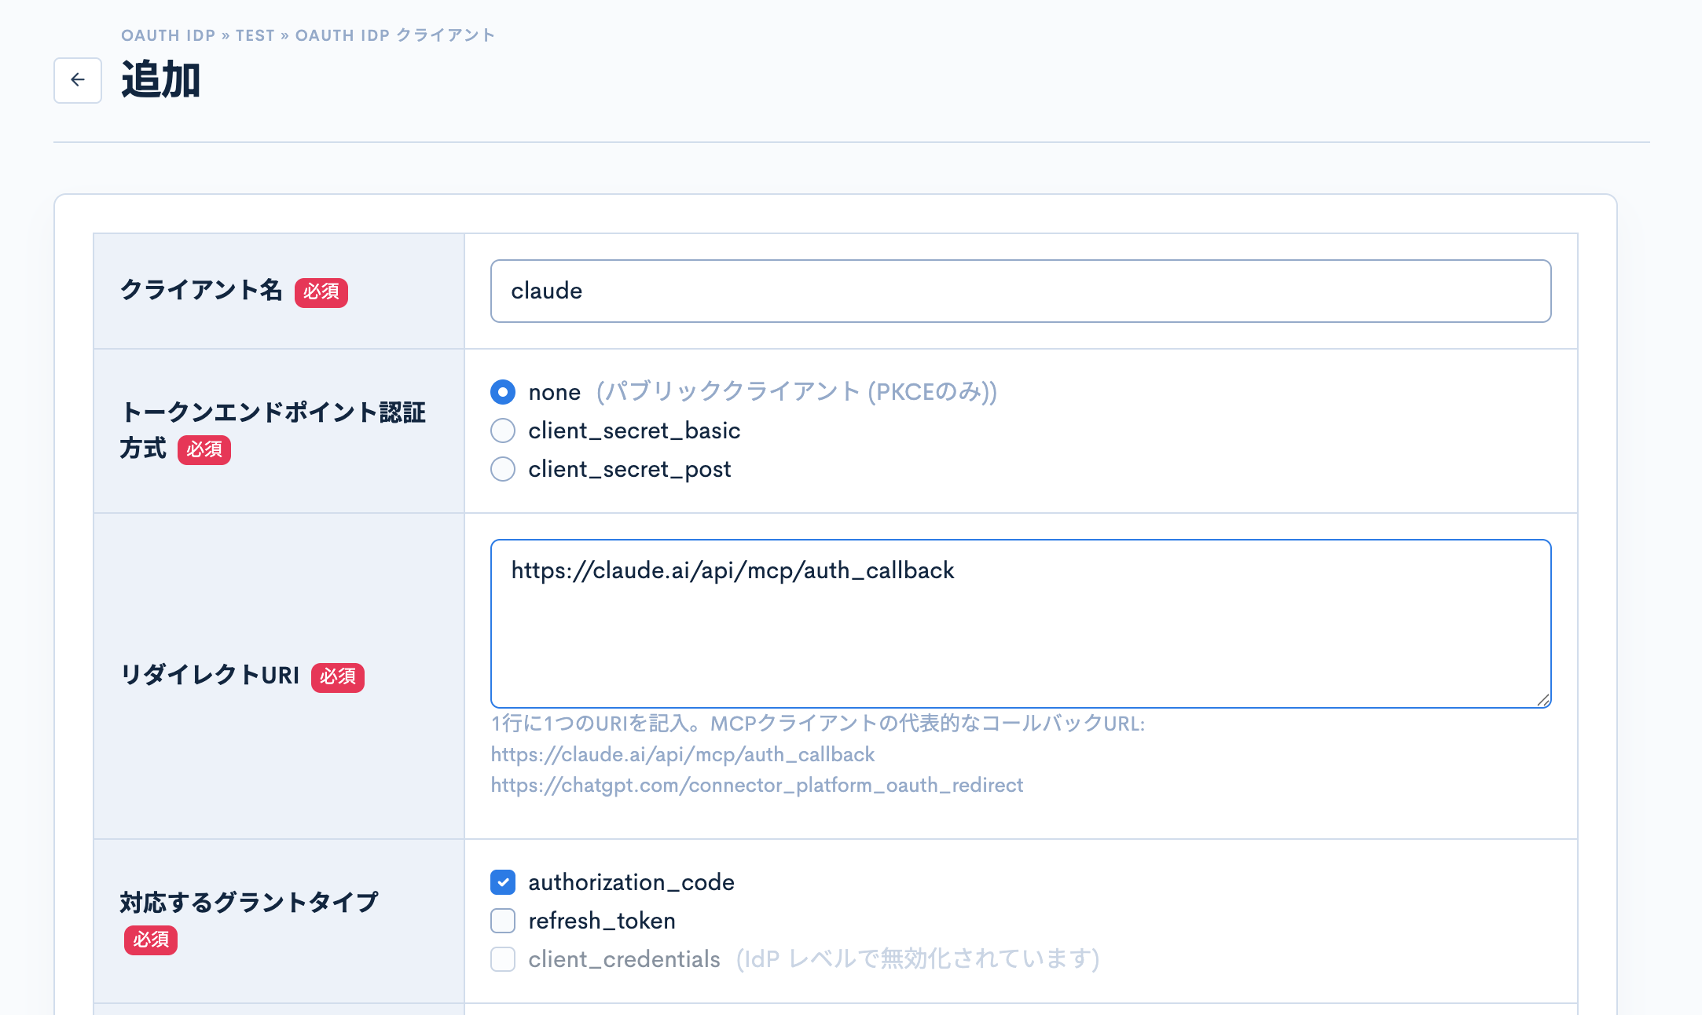Click the back arrow button

[x=78, y=80]
